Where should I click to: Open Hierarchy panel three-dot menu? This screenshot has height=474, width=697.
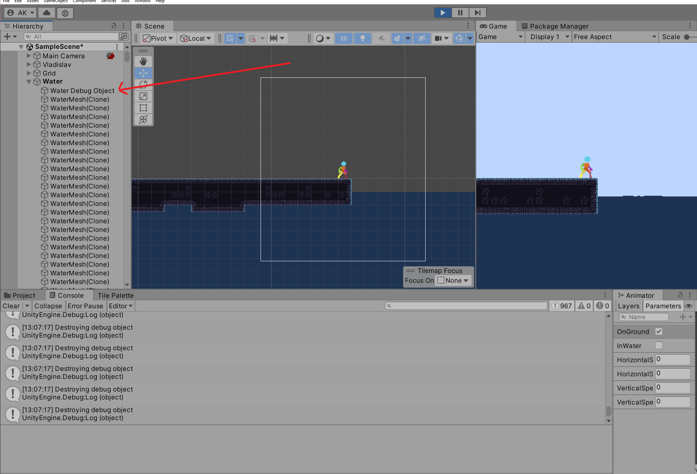(124, 26)
